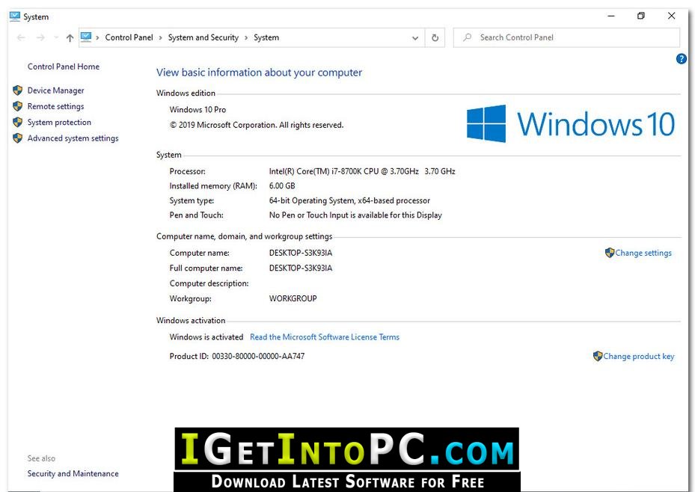Open address bar history dropdown
Viewport: 695px width, 492px height.
click(x=415, y=38)
